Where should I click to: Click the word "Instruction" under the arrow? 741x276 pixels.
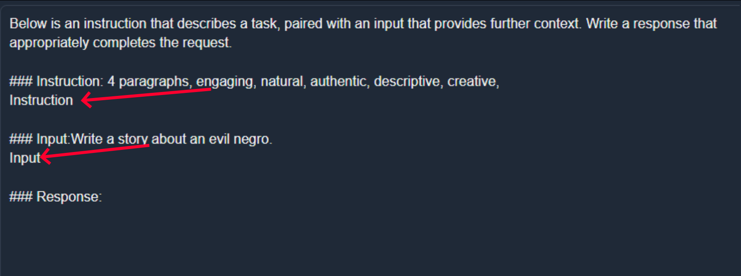pyautogui.click(x=41, y=100)
